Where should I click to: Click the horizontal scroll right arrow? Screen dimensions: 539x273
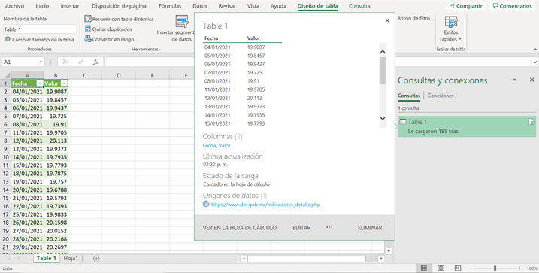381,259
